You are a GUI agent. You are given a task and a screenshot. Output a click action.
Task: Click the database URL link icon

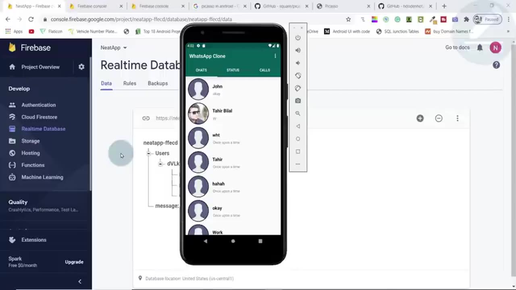pyautogui.click(x=146, y=118)
